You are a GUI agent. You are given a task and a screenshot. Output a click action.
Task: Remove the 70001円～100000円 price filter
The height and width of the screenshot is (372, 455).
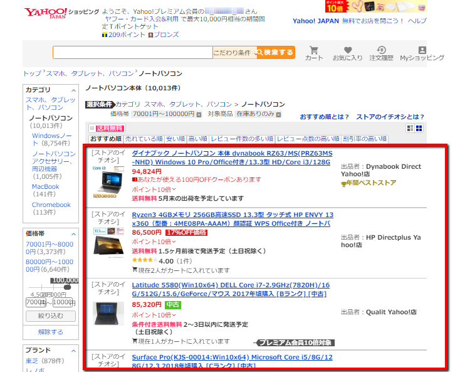tap(199, 115)
